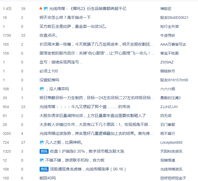The image size is (198, 181).
Task: Click the 1790 read count
Action: 7,35
